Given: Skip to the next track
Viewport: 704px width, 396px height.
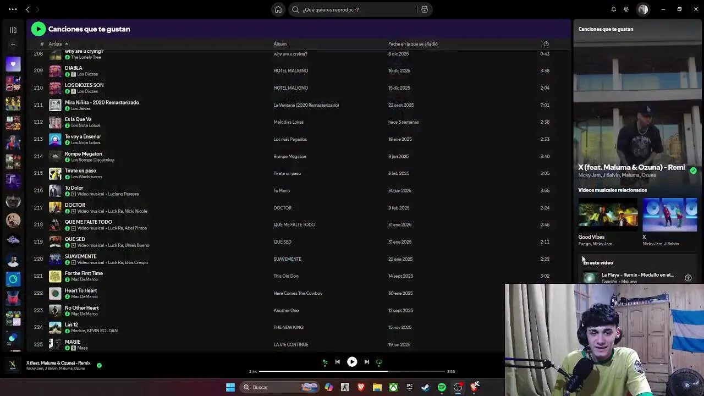Looking at the screenshot, I should coord(367,362).
